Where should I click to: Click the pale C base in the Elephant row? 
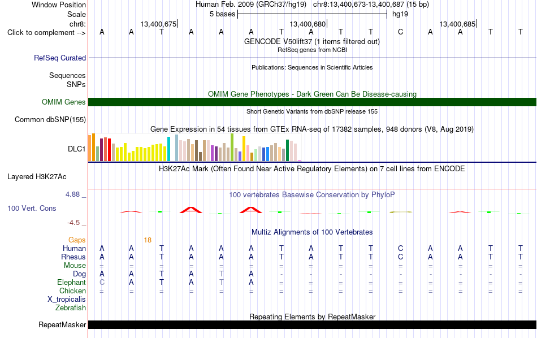tap(102, 282)
